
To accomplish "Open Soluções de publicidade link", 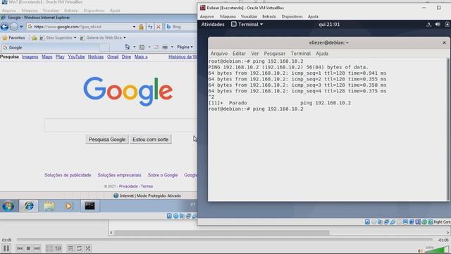I will point(68,175).
